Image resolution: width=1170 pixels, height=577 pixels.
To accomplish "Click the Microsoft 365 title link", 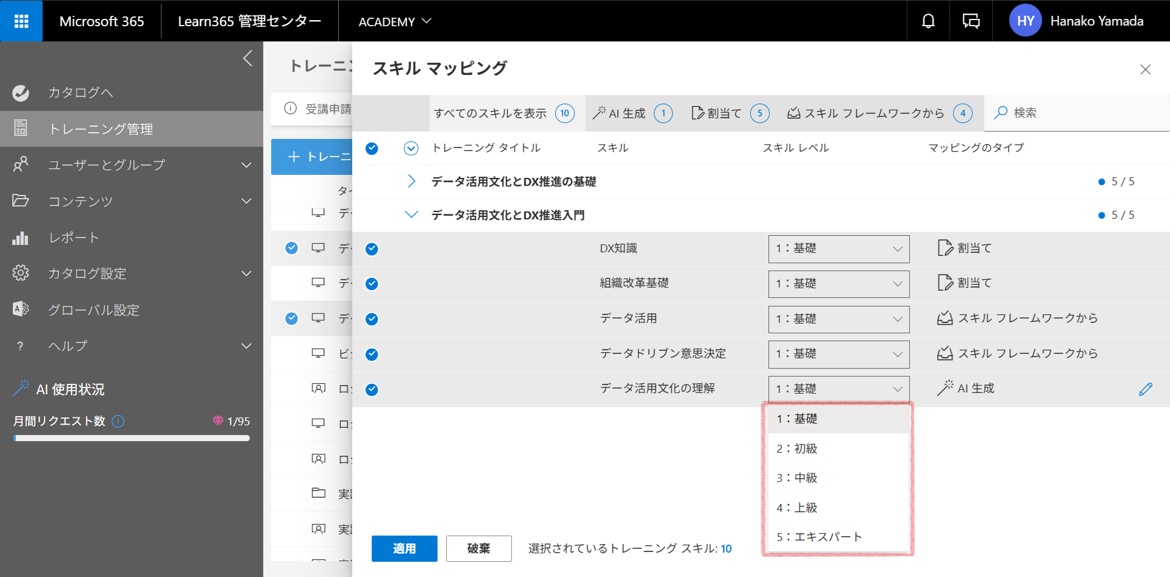I will (102, 21).
